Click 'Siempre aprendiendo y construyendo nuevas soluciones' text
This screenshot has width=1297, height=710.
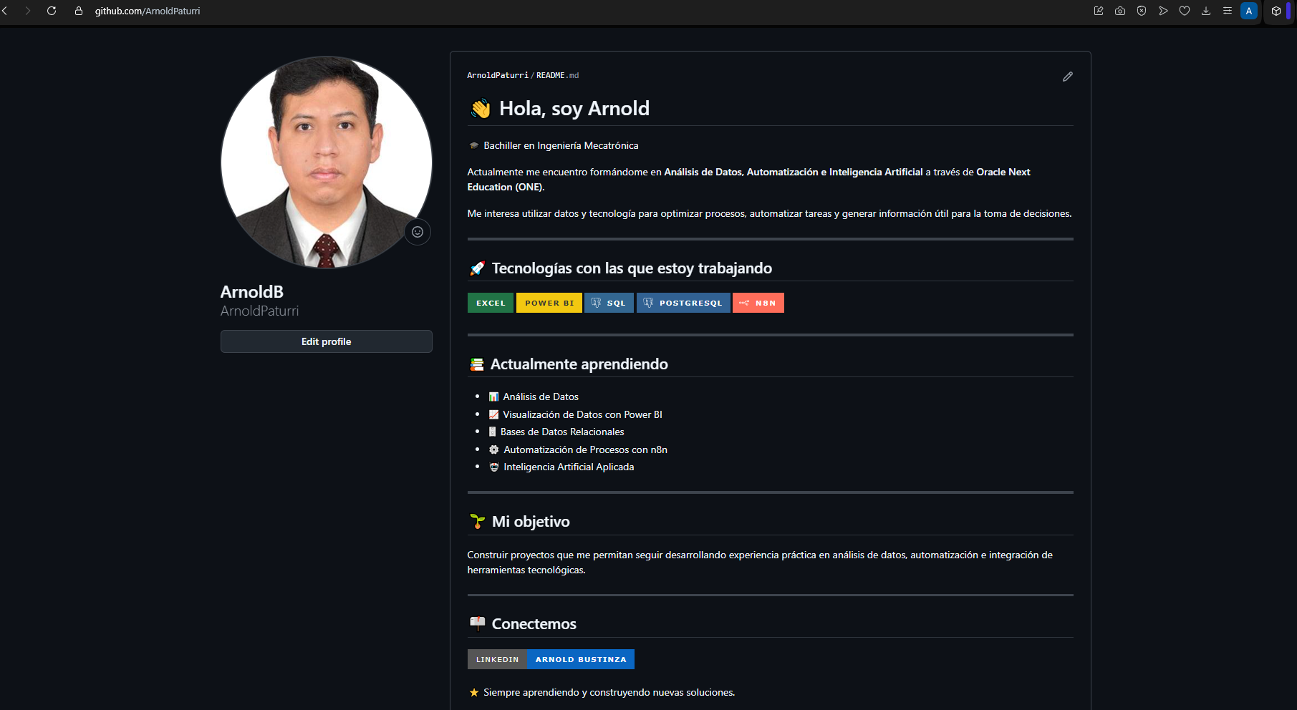pyautogui.click(x=609, y=692)
